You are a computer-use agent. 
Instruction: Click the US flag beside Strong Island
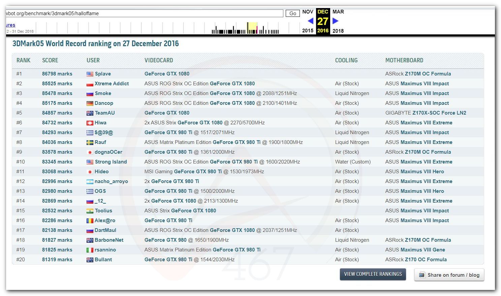pyautogui.click(x=90, y=162)
